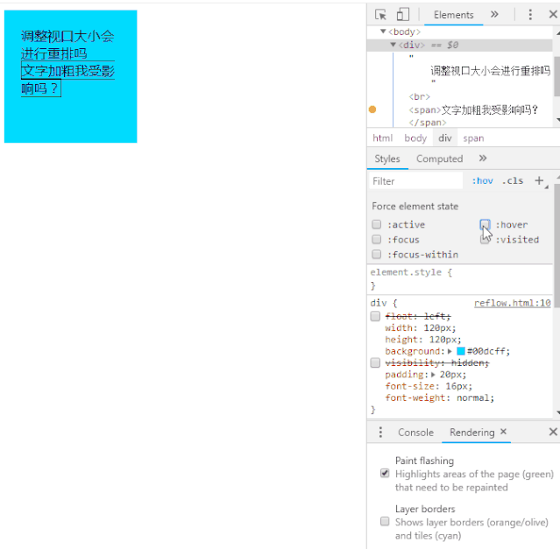Screen dimensions: 560x549
Task: Enable the Layer borders checkbox
Action: (385, 522)
